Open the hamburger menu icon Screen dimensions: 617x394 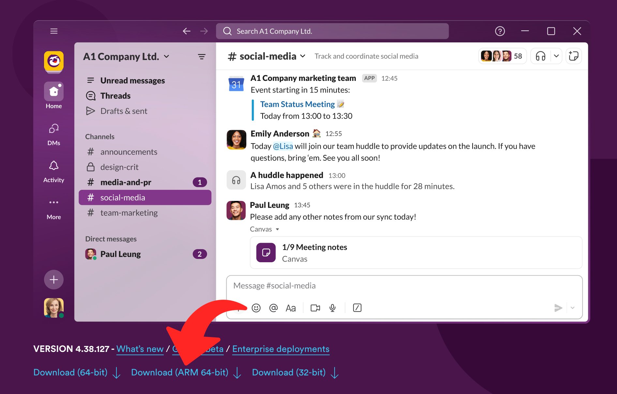pyautogui.click(x=54, y=31)
